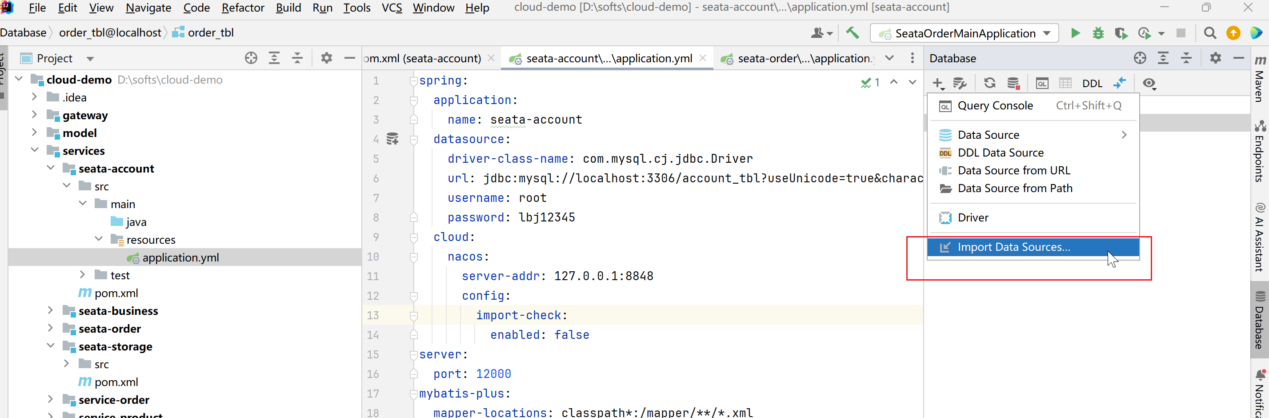Hide the Project panel with the minus icon
Image resolution: width=1269 pixels, height=418 pixels.
pyautogui.click(x=350, y=58)
